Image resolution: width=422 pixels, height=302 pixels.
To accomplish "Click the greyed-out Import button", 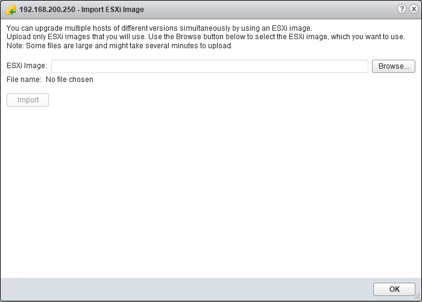I will [28, 100].
